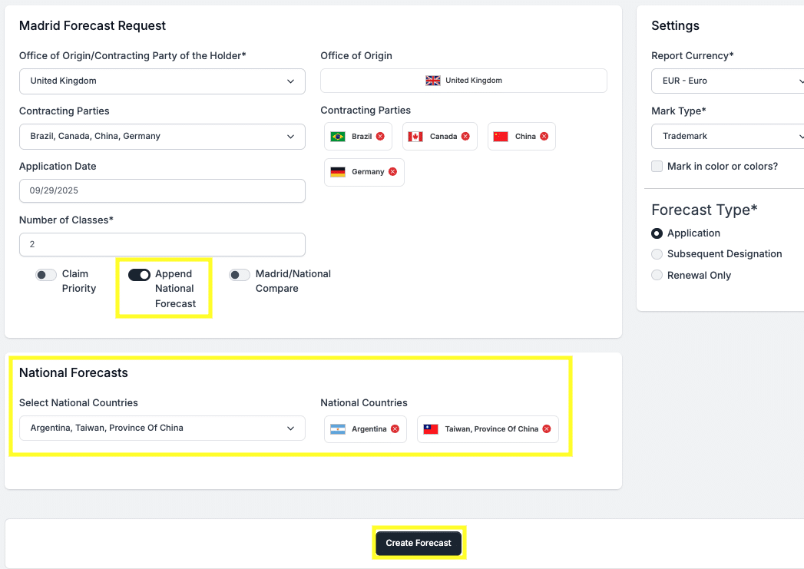Remove Taiwan, Province Of China chip

pyautogui.click(x=547, y=429)
